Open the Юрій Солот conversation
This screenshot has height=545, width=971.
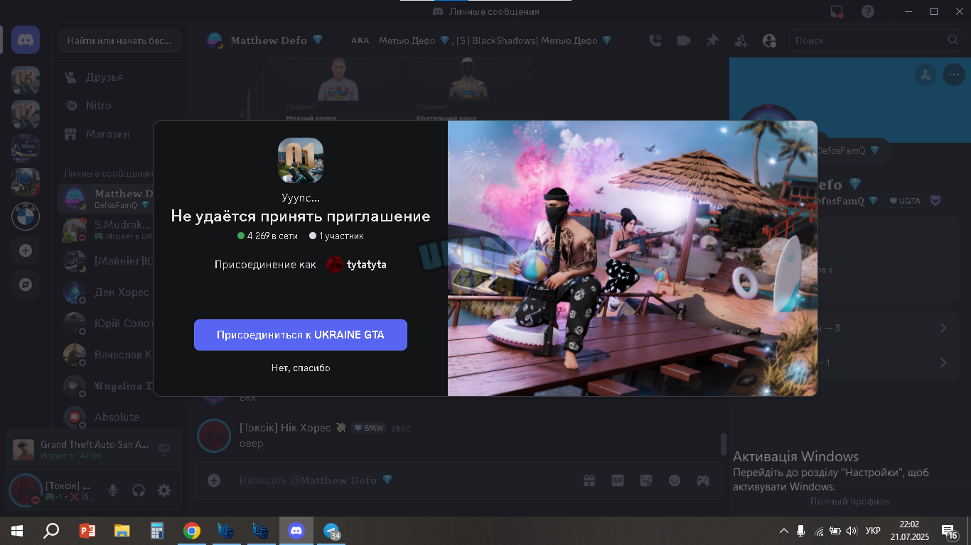coord(105,324)
